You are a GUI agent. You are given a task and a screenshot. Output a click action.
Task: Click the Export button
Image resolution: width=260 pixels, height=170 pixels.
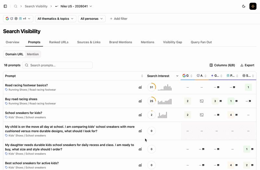click(x=247, y=65)
